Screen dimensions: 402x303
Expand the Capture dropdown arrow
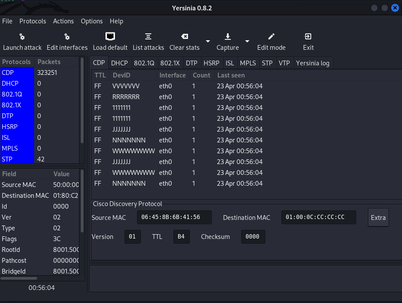[x=247, y=42]
